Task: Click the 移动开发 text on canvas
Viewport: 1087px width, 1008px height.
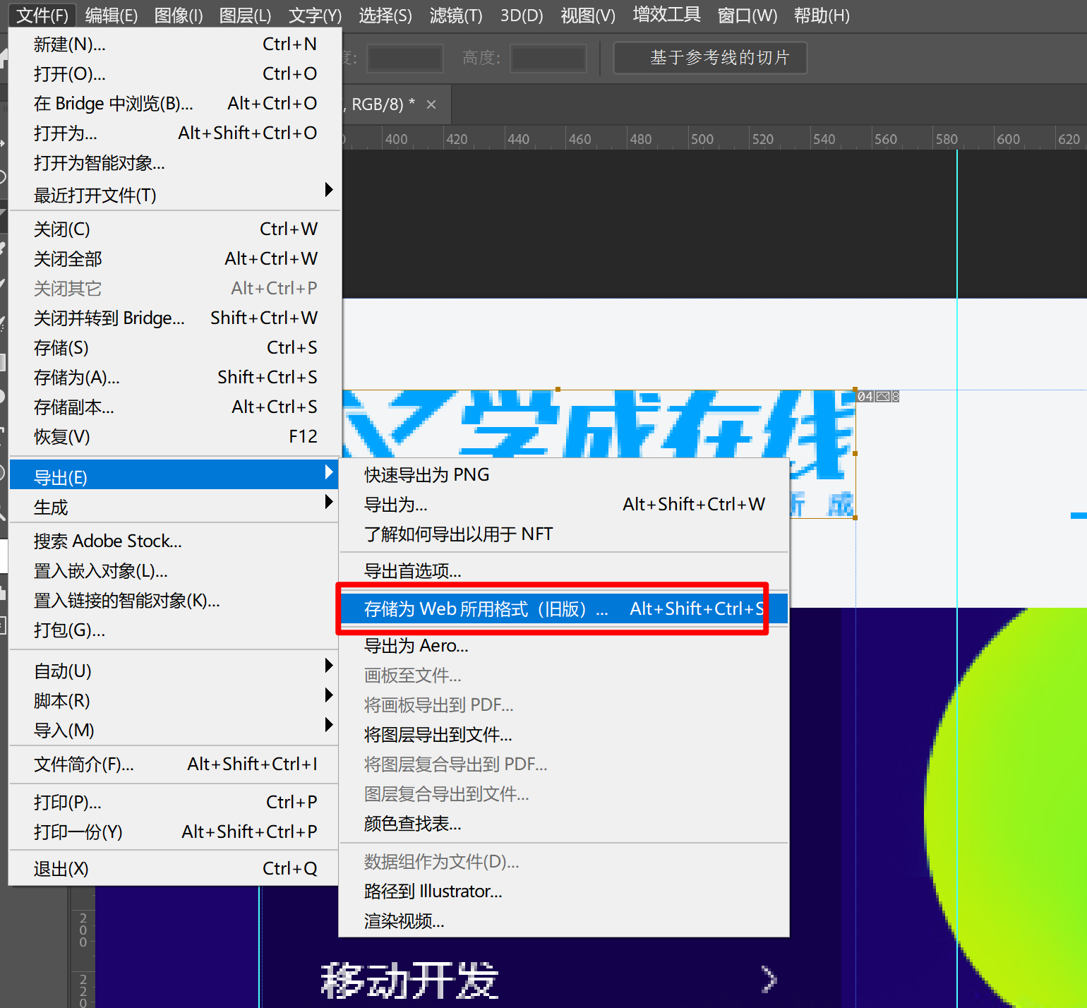Action: point(409,980)
